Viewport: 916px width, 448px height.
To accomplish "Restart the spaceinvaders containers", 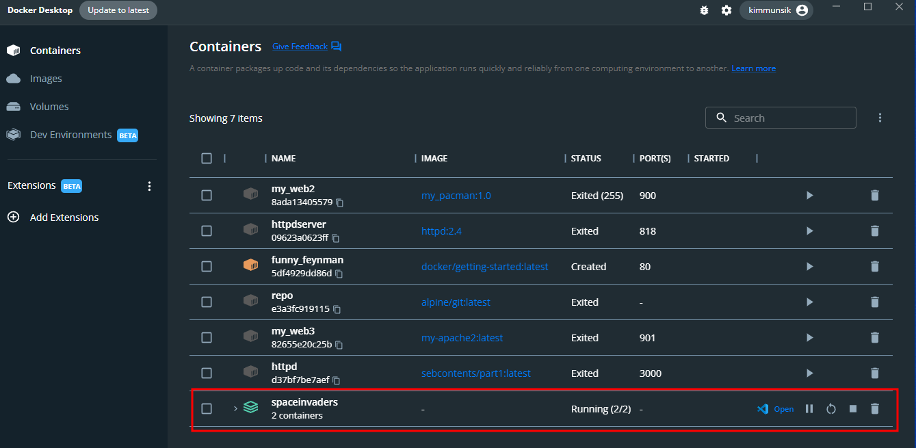I will pyautogui.click(x=831, y=409).
